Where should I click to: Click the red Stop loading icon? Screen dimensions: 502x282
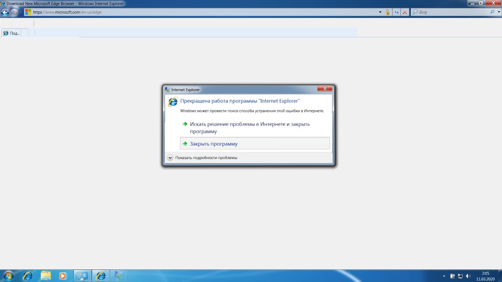coord(404,12)
